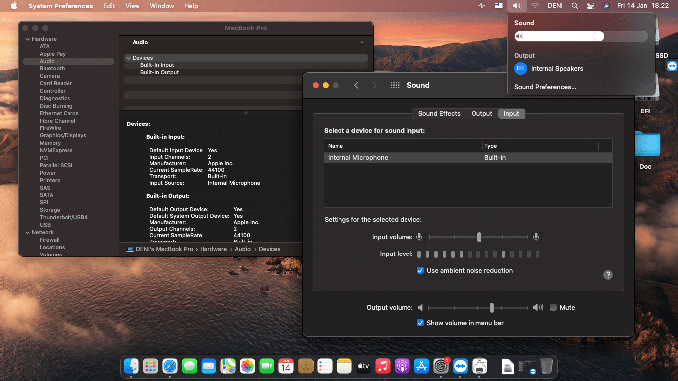
Task: Open Music from the Dock
Action: 383,366
